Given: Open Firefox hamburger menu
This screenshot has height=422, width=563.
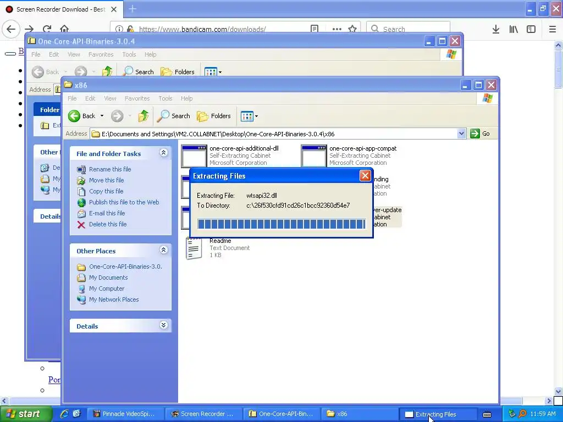Looking at the screenshot, I should [553, 29].
